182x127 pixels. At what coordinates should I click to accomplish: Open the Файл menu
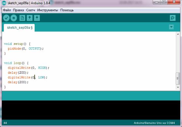(7, 10)
